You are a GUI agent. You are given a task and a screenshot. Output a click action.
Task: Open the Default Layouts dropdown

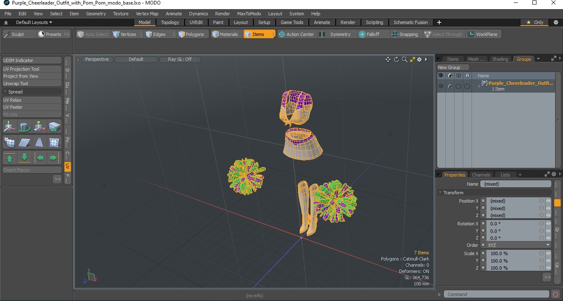point(34,22)
